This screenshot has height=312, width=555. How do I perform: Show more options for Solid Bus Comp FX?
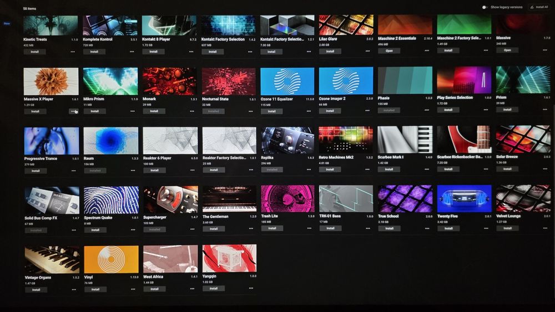74,230
